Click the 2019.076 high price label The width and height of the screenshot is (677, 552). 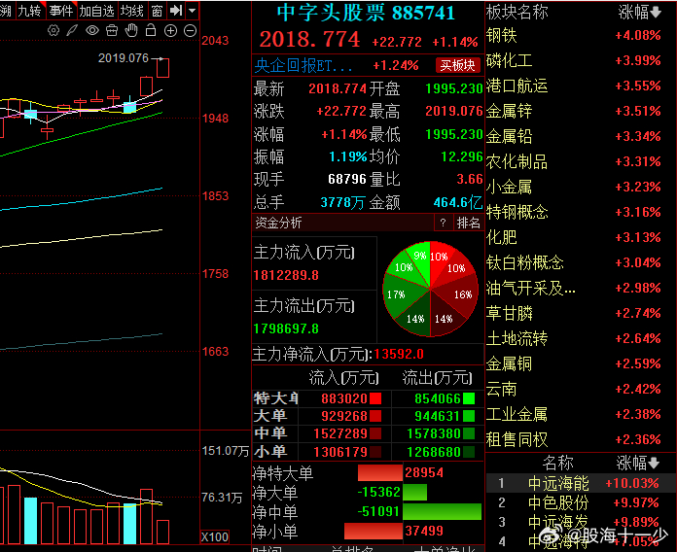pyautogui.click(x=124, y=57)
